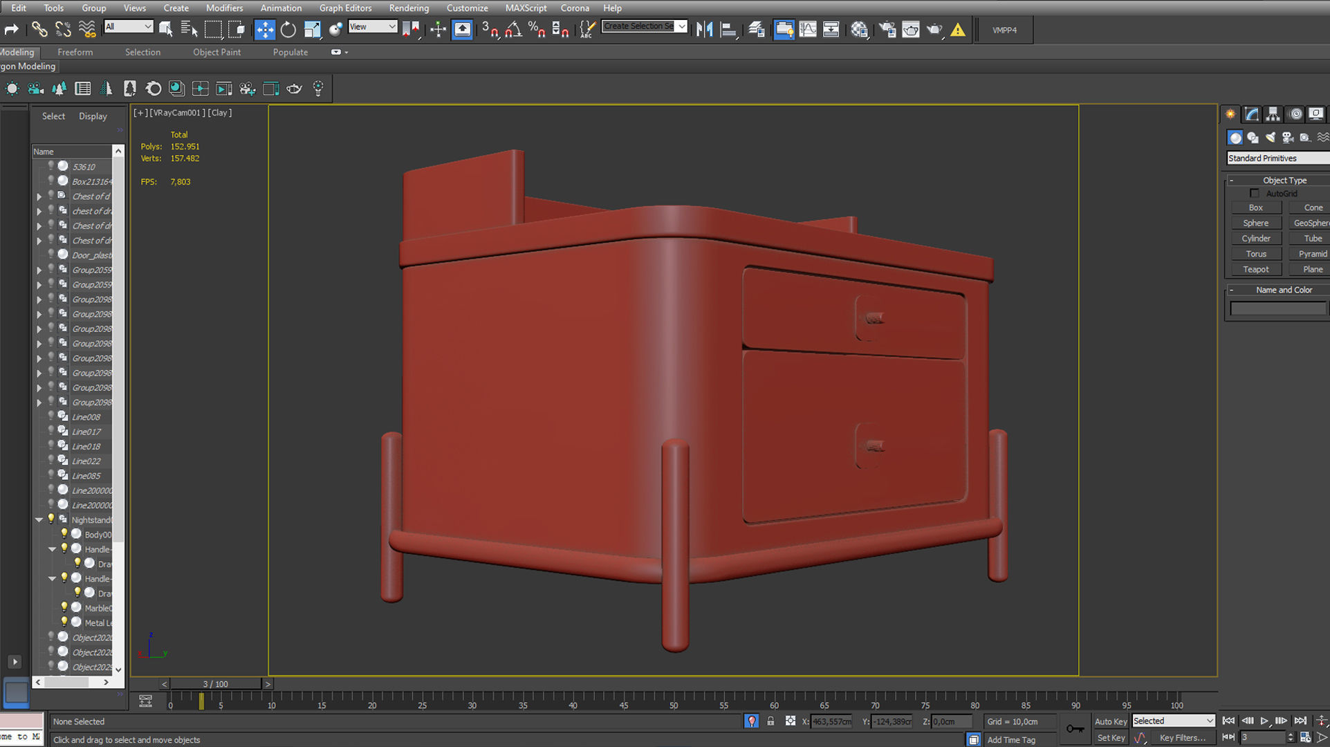Choose Rectangular Selection Region icon
This screenshot has height=747, width=1330.
[x=213, y=30]
